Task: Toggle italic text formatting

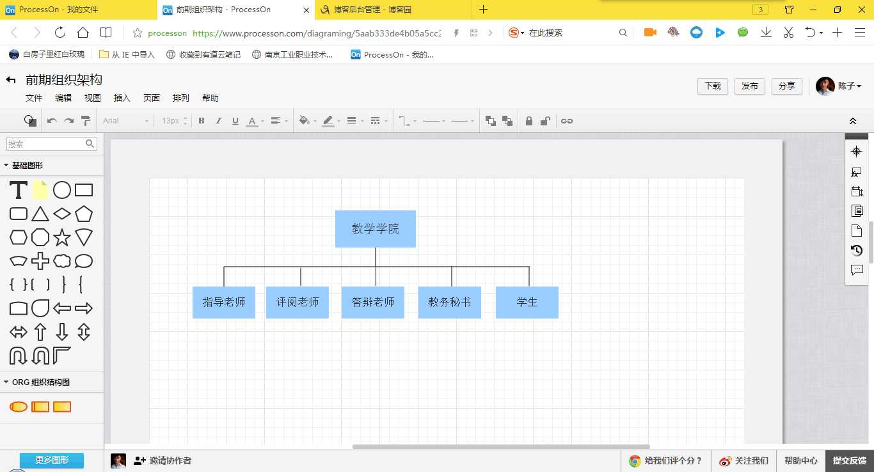Action: 218,121
